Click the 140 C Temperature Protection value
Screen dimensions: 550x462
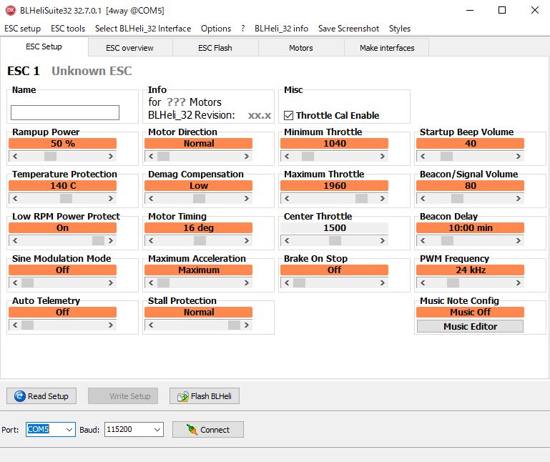tap(62, 186)
